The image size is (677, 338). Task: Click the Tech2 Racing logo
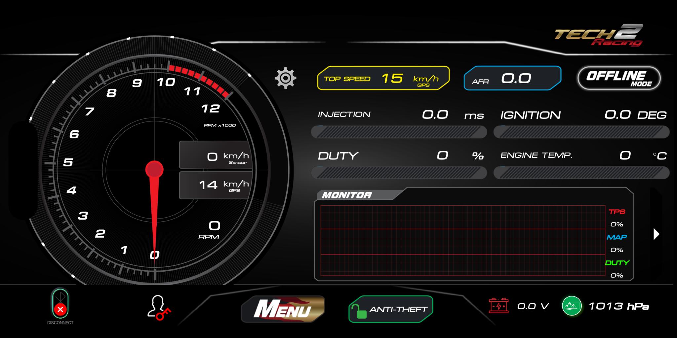tap(599, 36)
